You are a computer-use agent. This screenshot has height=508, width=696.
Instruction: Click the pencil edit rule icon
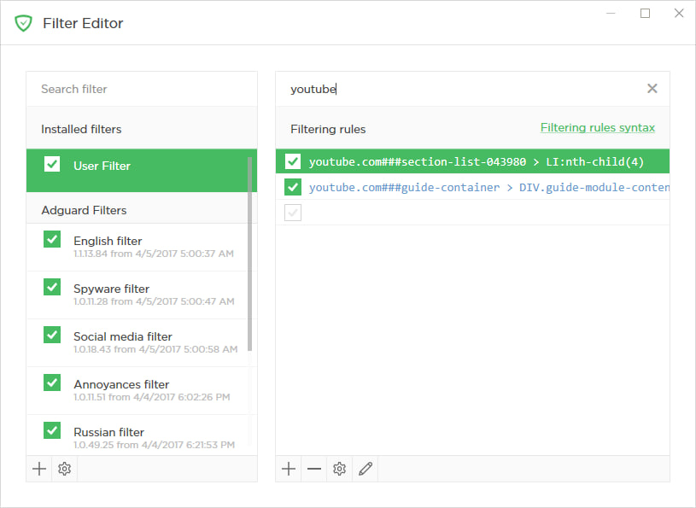point(366,469)
